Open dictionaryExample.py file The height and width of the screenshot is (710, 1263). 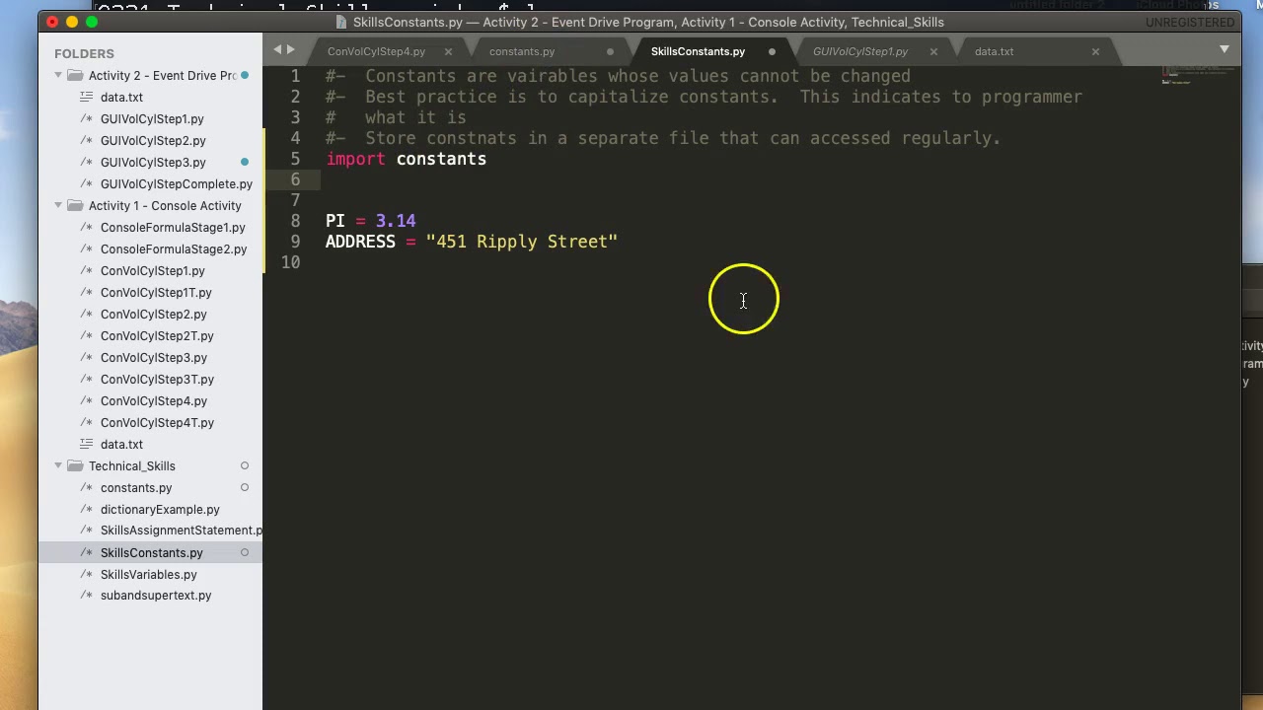click(160, 510)
